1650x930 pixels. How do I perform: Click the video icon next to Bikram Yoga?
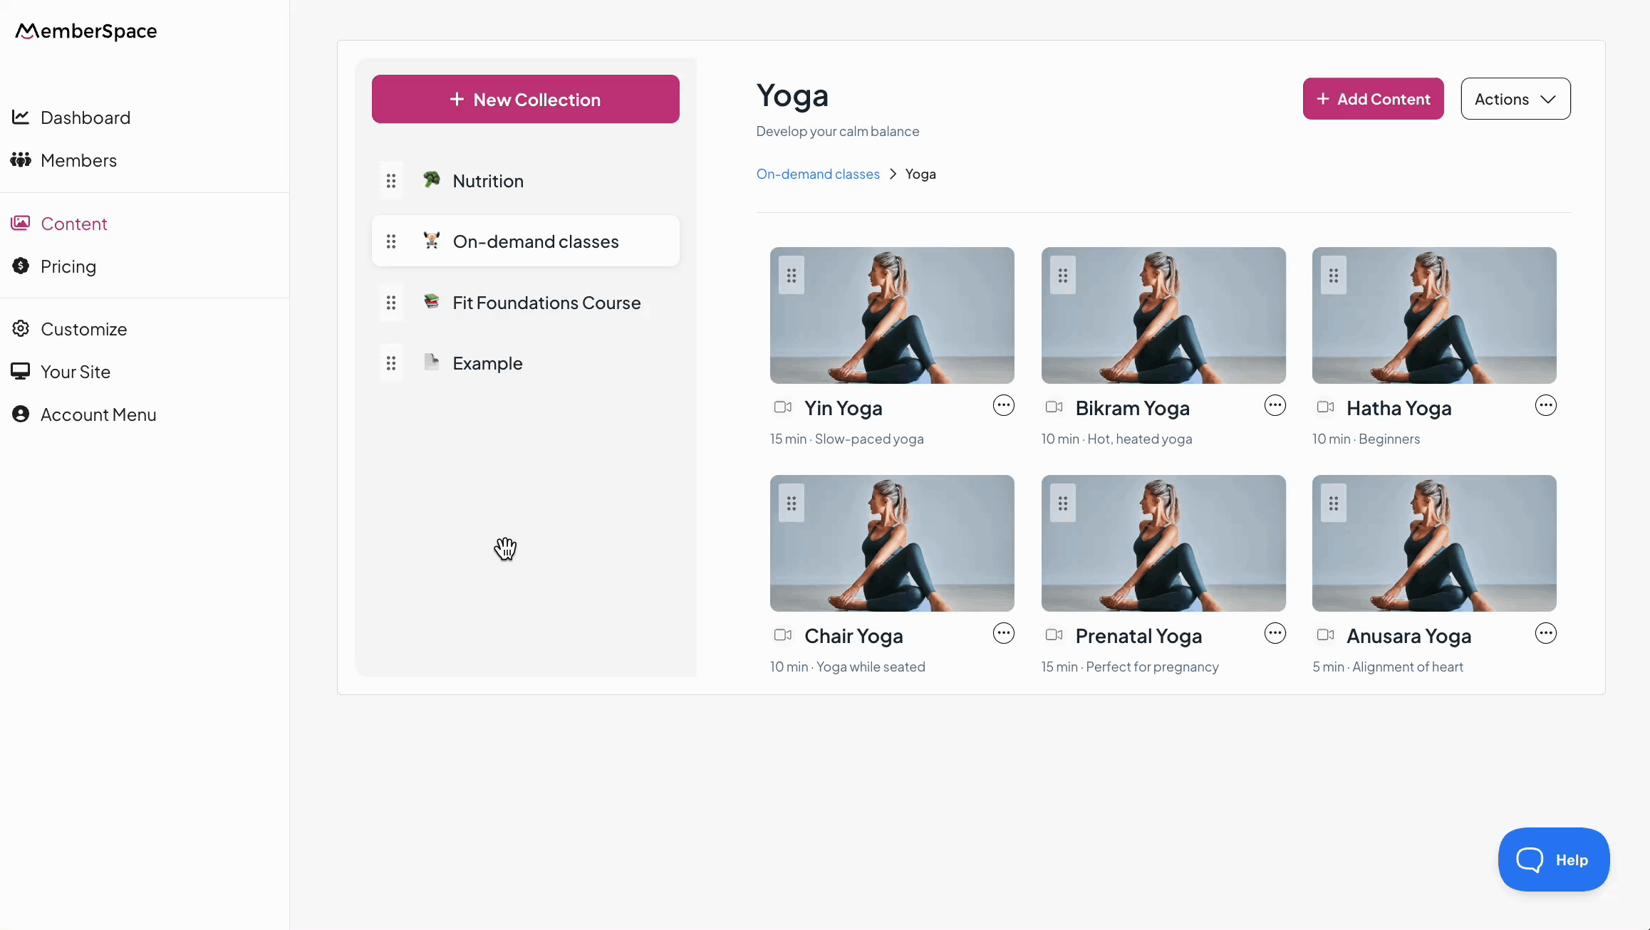coord(1054,407)
